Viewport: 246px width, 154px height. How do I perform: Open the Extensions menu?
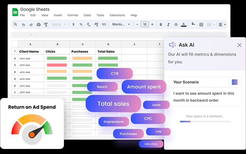tap(117, 15)
